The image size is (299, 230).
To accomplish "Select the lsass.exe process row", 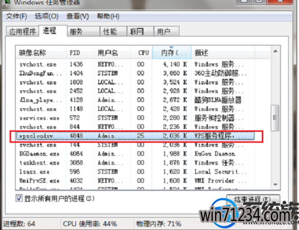I will 135,172.
